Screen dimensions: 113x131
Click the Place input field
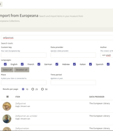pos(24,82)
